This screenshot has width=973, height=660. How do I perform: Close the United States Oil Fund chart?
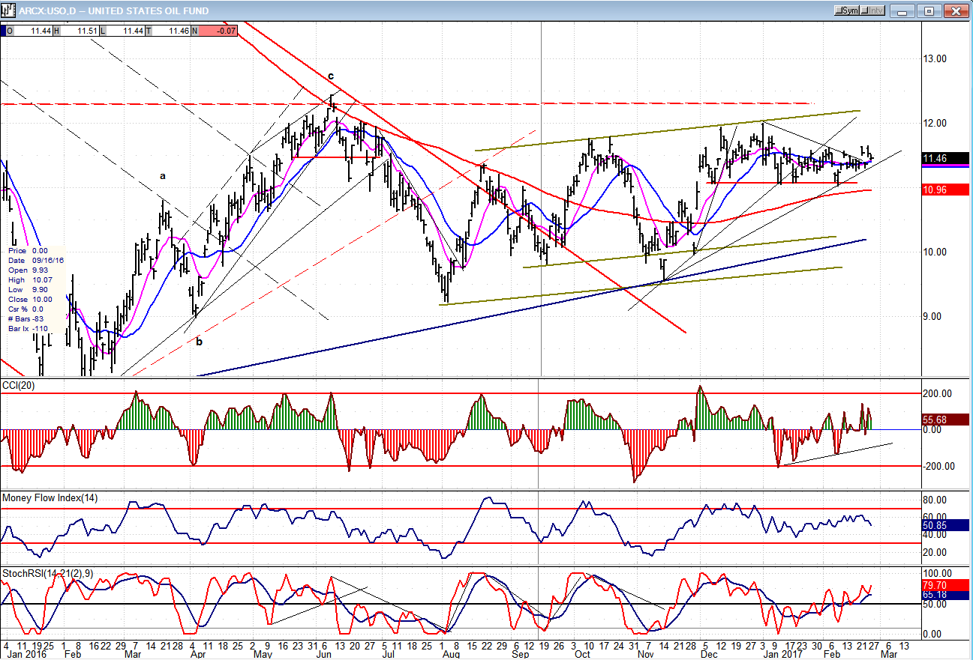coord(955,10)
